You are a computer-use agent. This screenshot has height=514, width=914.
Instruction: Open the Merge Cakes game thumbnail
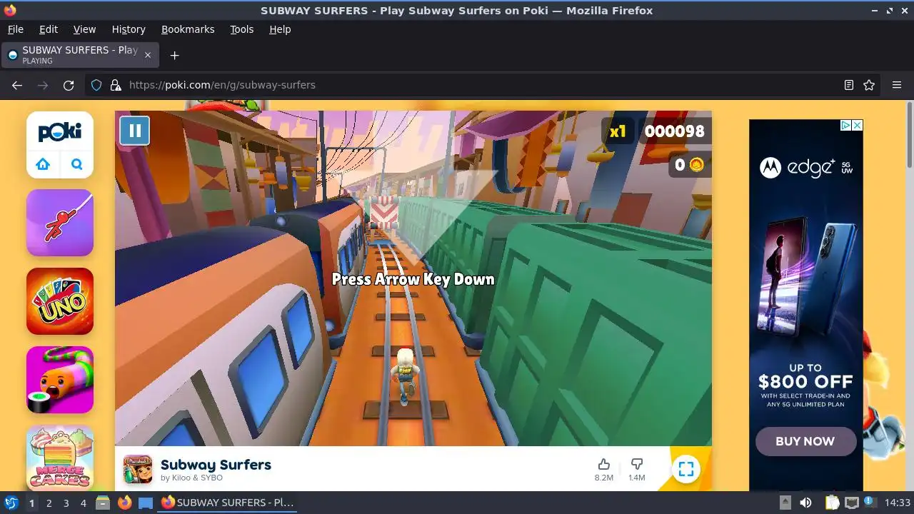pos(60,458)
